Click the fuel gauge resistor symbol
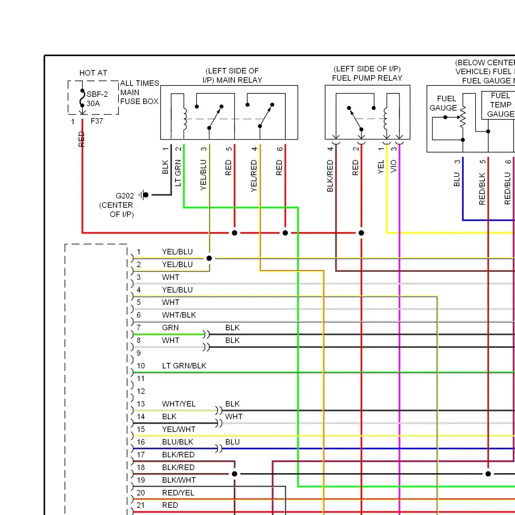Screen dimensions: 515x515 point(463,117)
